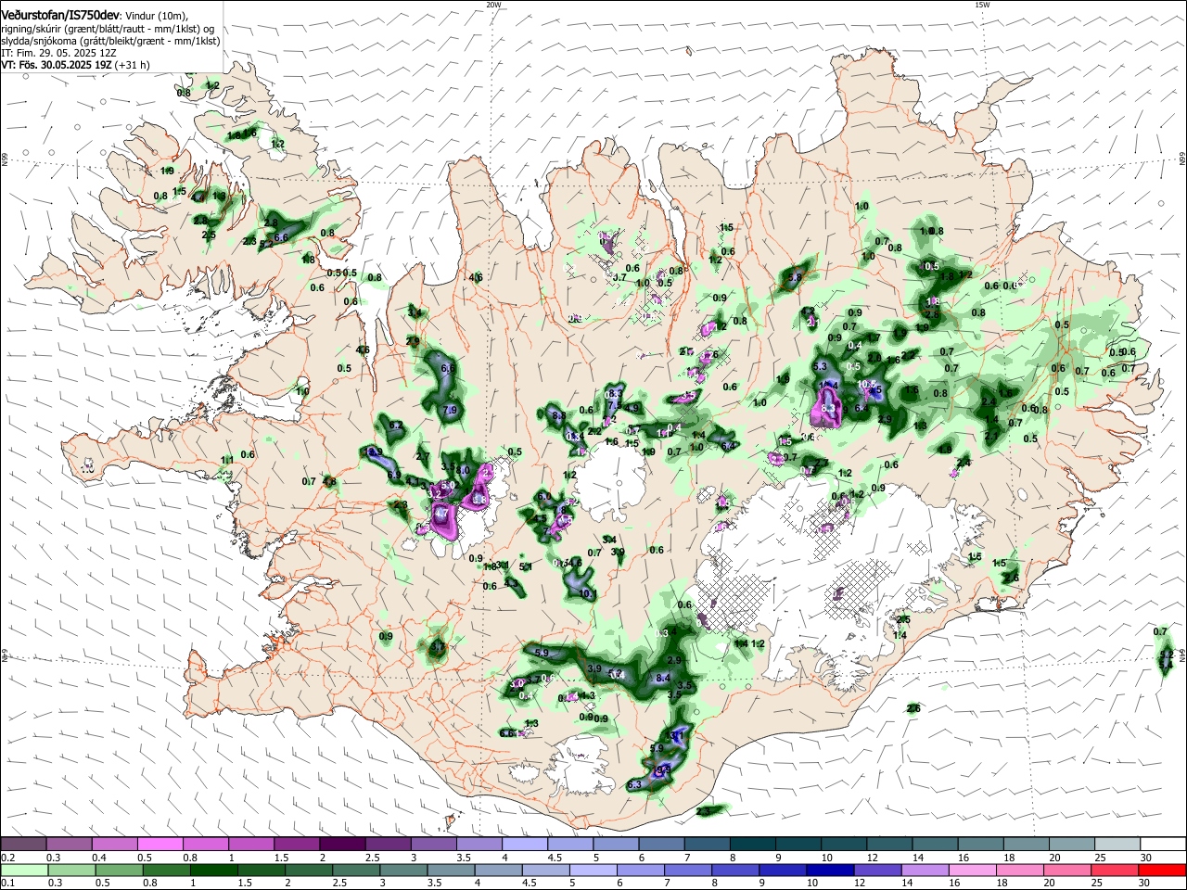Click the '8.4' precipitation value on the map

coord(663,679)
